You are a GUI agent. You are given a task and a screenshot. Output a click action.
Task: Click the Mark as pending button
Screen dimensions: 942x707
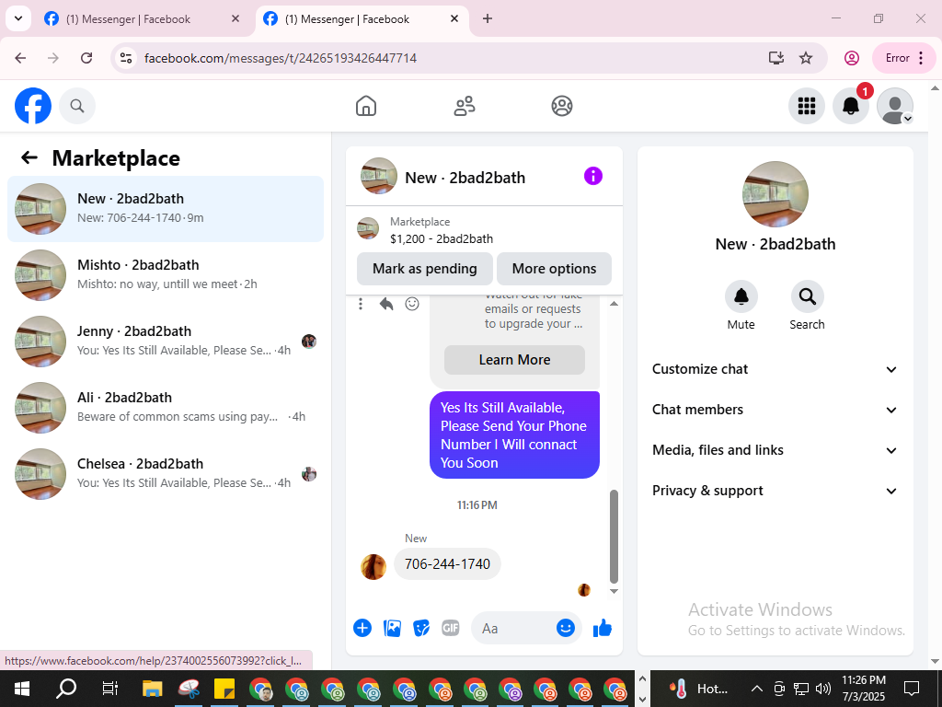click(x=425, y=269)
